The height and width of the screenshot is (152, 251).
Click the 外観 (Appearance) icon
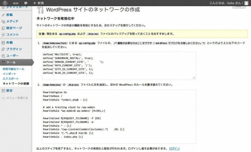point(4,42)
